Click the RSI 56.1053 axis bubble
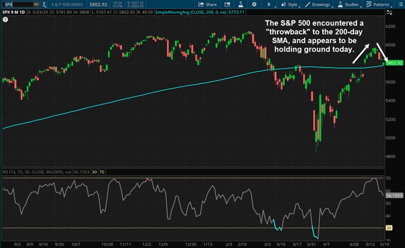 (394, 195)
